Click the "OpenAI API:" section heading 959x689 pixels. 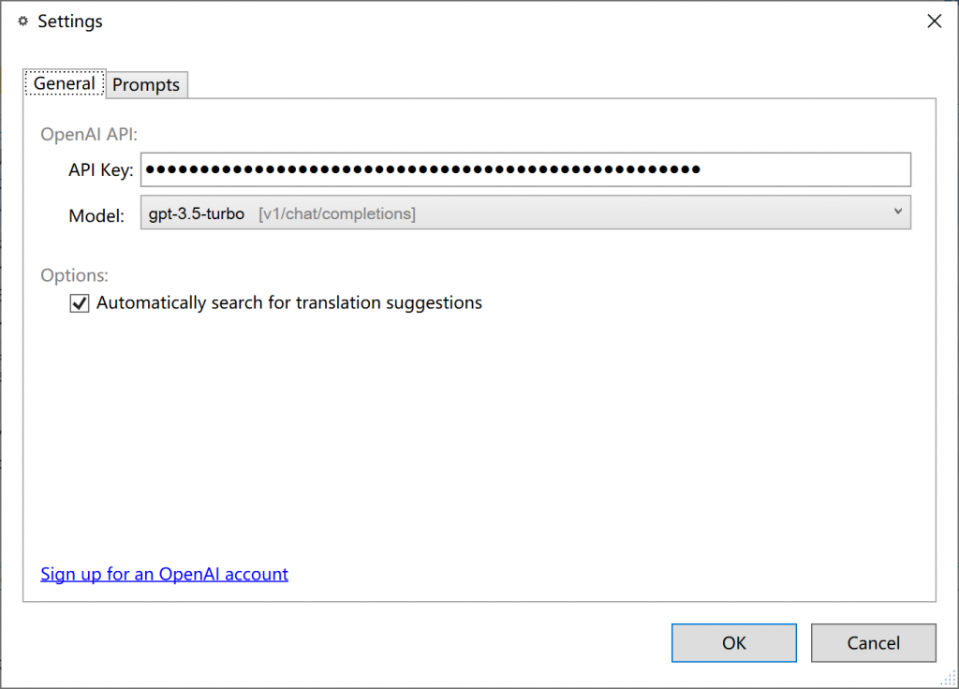click(x=89, y=135)
